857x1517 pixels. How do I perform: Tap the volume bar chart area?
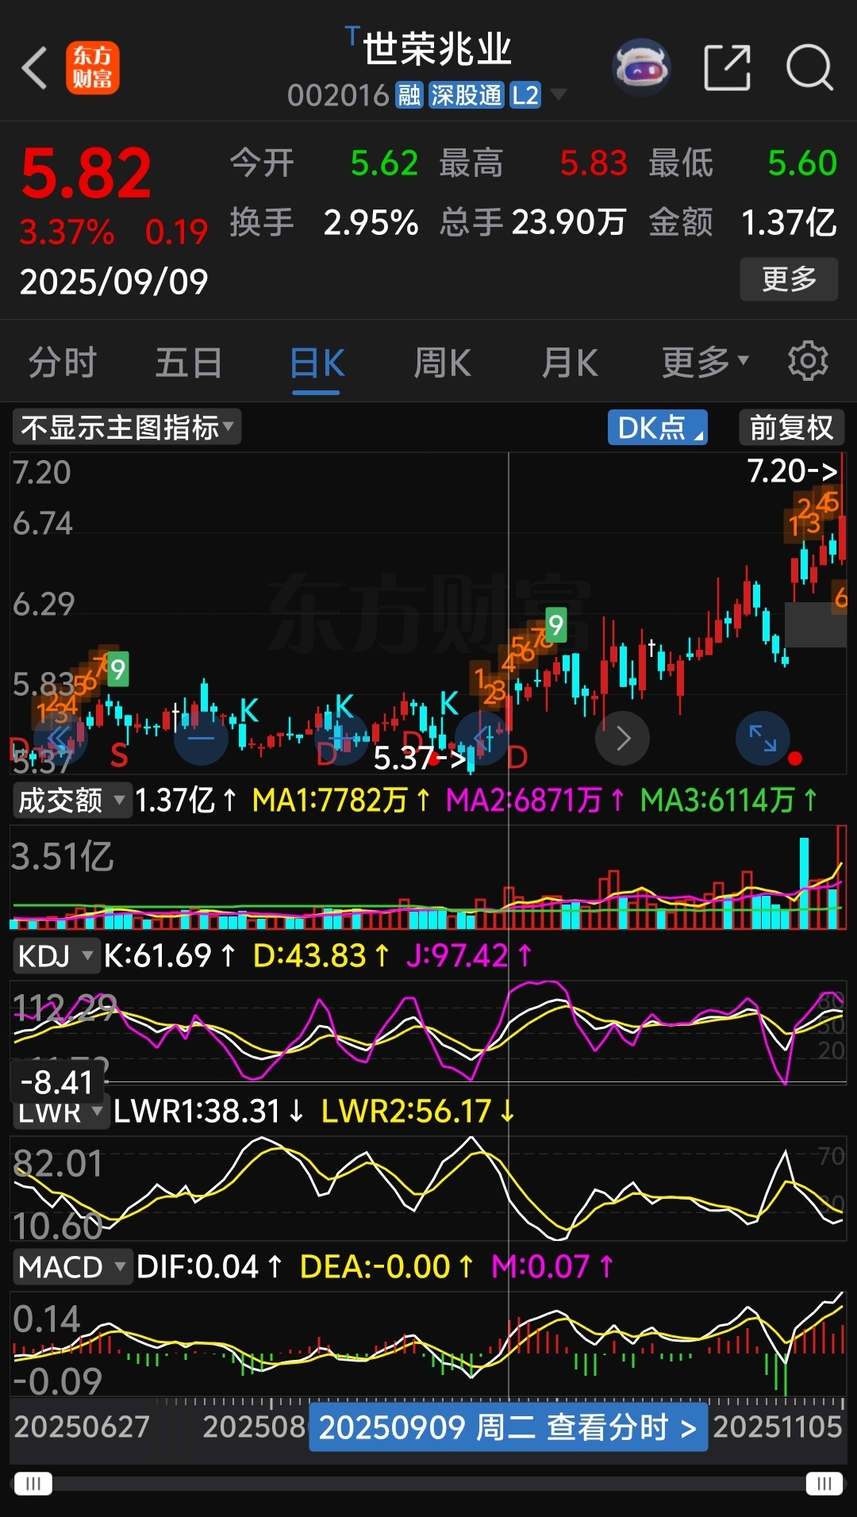428,877
